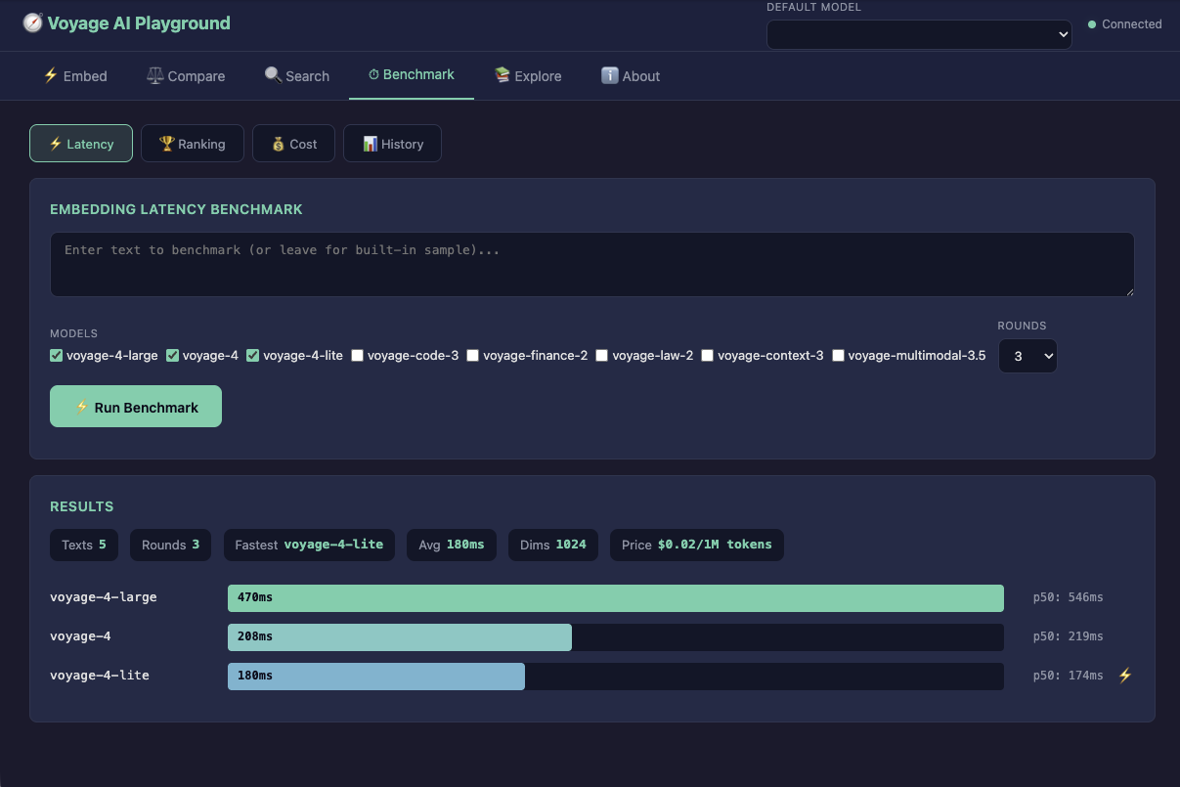The image size is (1180, 787).
Task: Select the Latency sub-tab
Action: click(81, 144)
